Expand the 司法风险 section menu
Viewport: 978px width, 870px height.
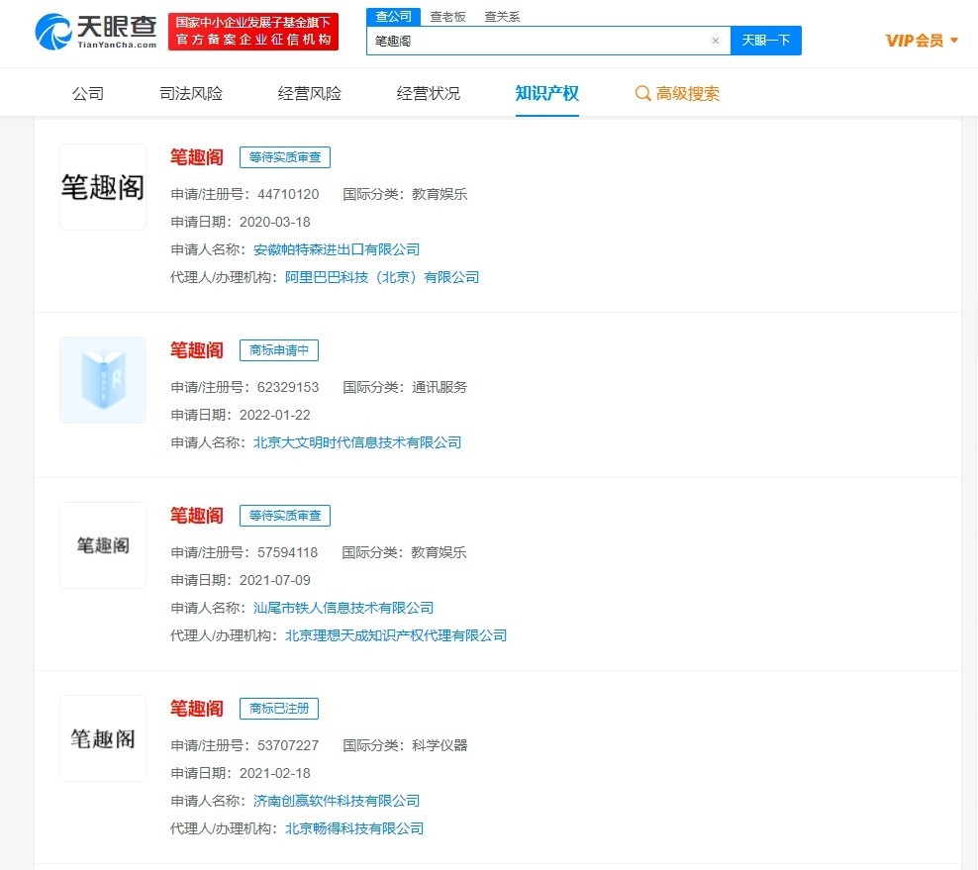[190, 92]
